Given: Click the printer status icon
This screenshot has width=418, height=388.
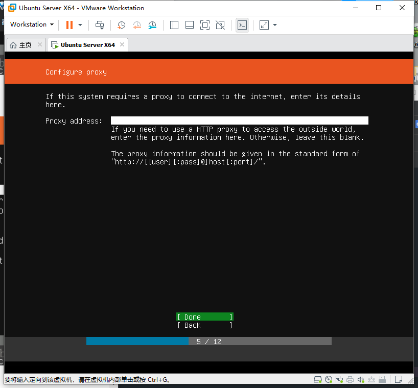Looking at the screenshot, I should tap(350, 379).
